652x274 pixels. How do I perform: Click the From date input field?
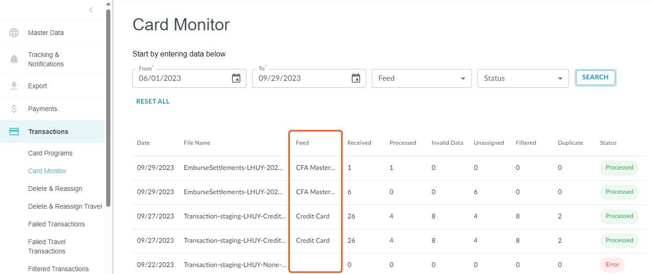[x=182, y=78]
